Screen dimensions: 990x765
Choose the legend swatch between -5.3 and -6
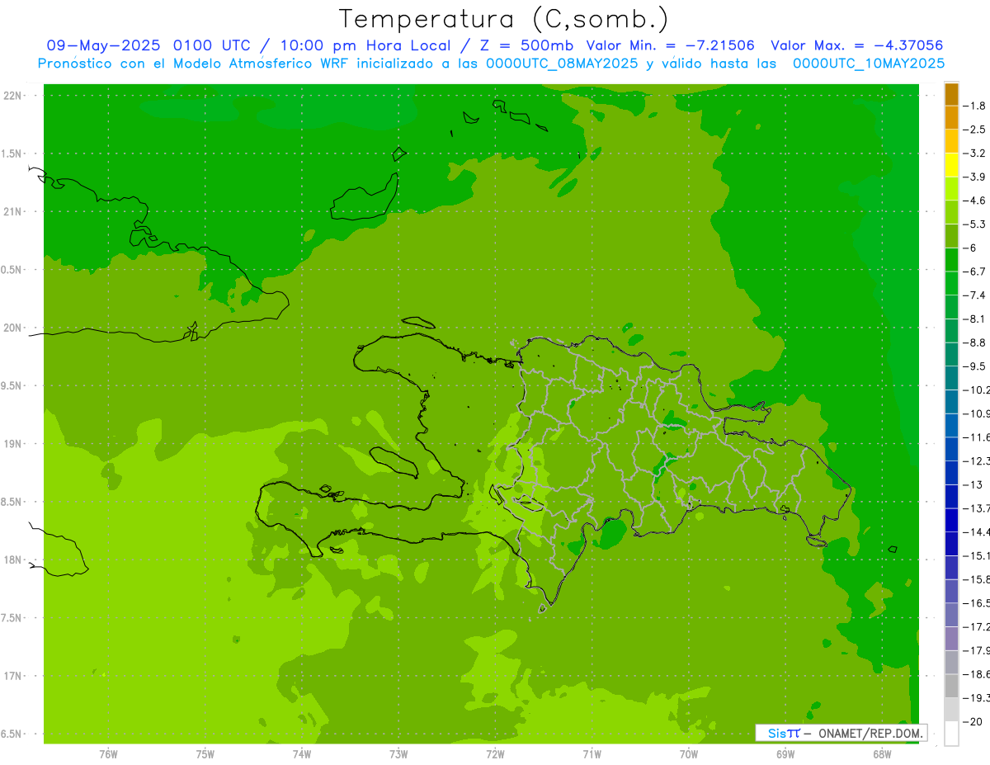coord(951,236)
